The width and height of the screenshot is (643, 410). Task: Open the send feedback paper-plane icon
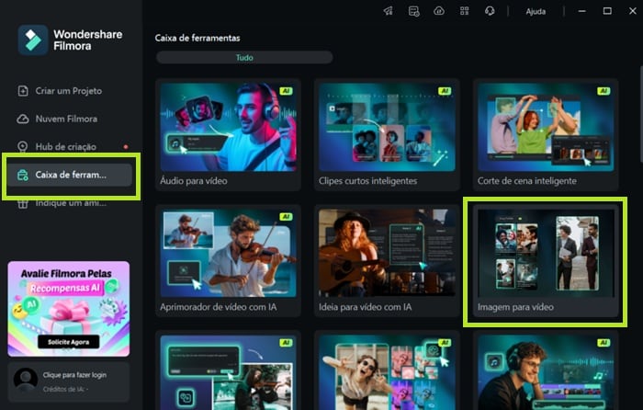click(x=388, y=11)
